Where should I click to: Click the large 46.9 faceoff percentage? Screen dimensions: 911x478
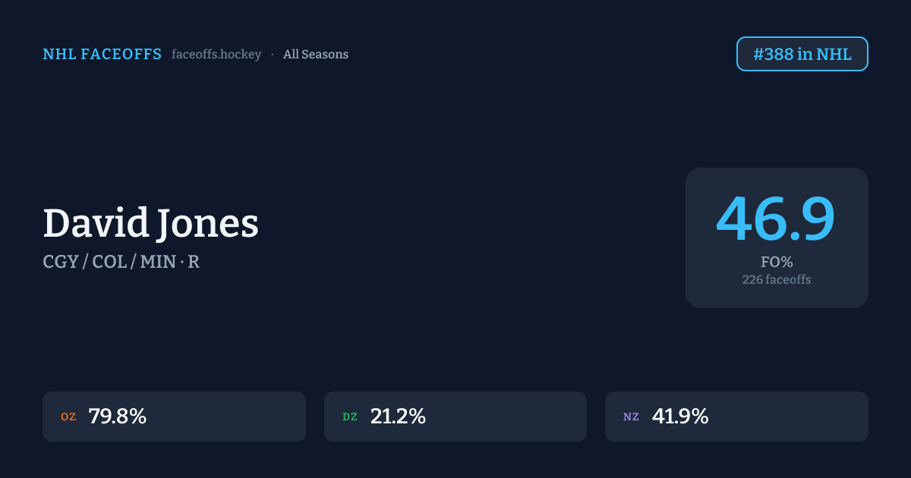pyautogui.click(x=776, y=220)
